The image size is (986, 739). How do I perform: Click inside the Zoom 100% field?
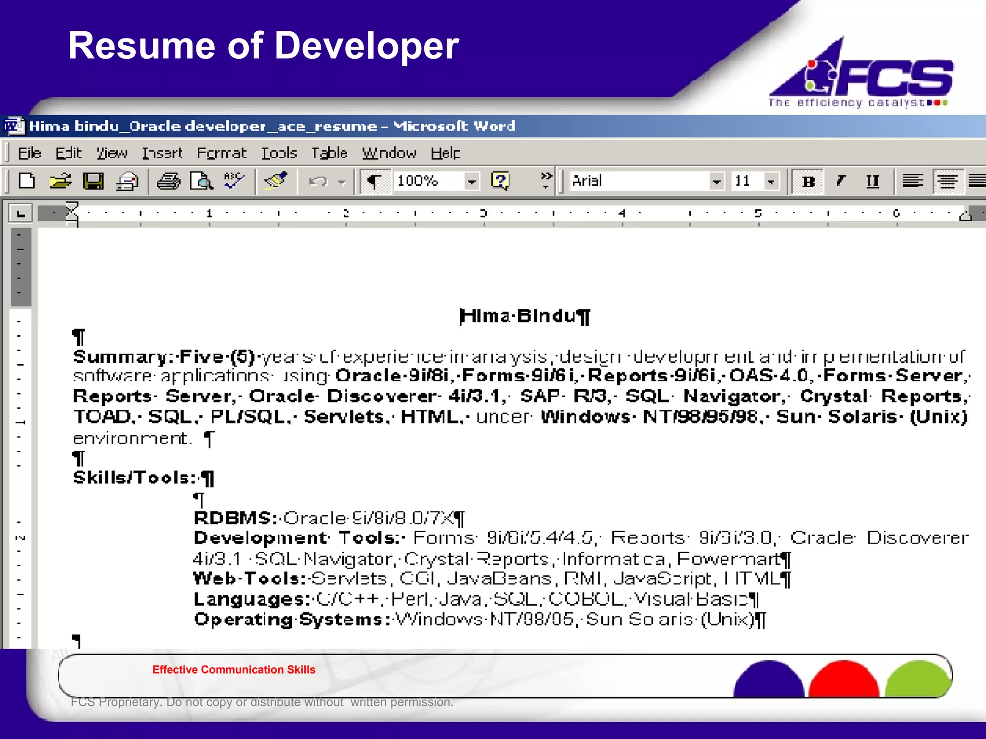(428, 181)
